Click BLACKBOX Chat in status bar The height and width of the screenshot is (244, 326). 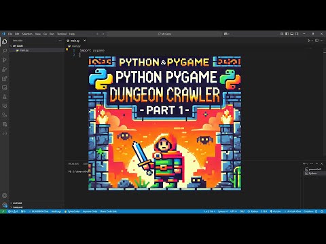click(39, 211)
